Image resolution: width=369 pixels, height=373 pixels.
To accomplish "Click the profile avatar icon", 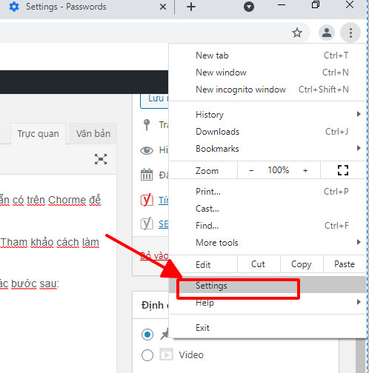I will click(327, 33).
